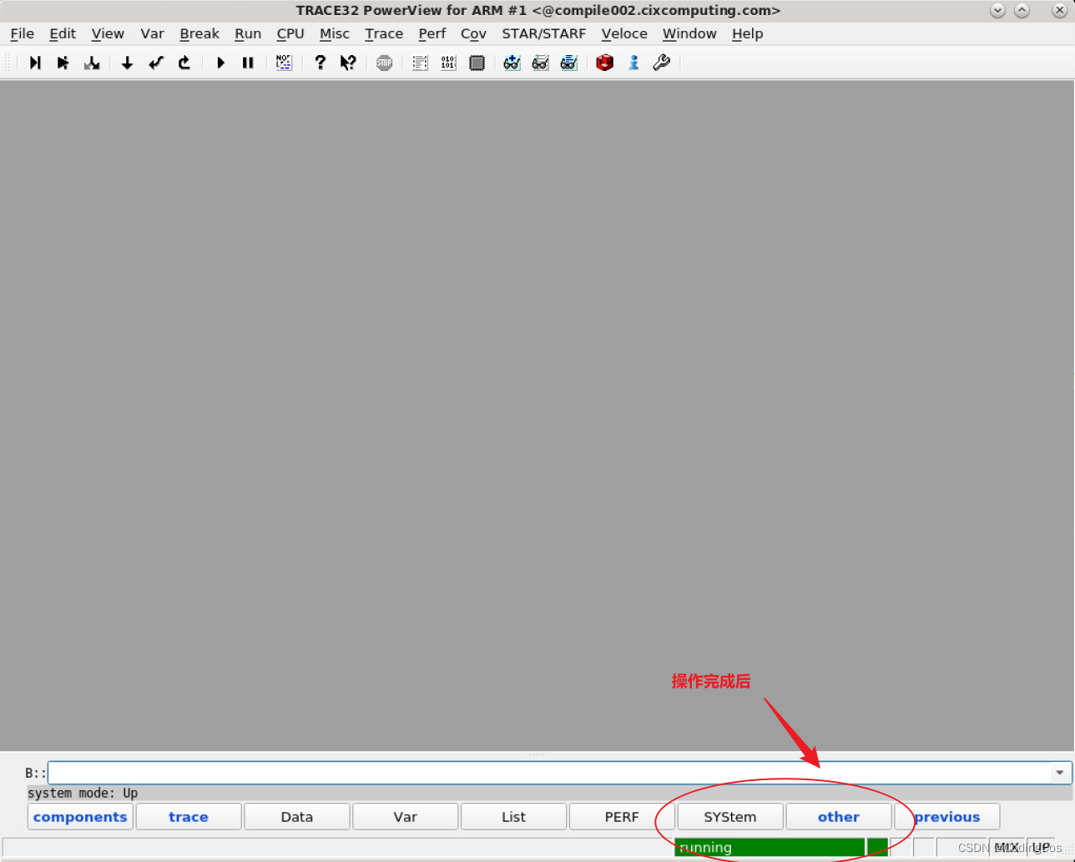Click the 'system mode: Up' message line
1075x862 pixels.
coord(83,793)
